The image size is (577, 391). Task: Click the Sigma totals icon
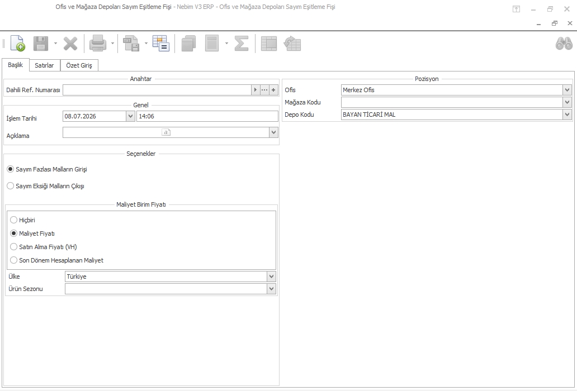coord(242,44)
